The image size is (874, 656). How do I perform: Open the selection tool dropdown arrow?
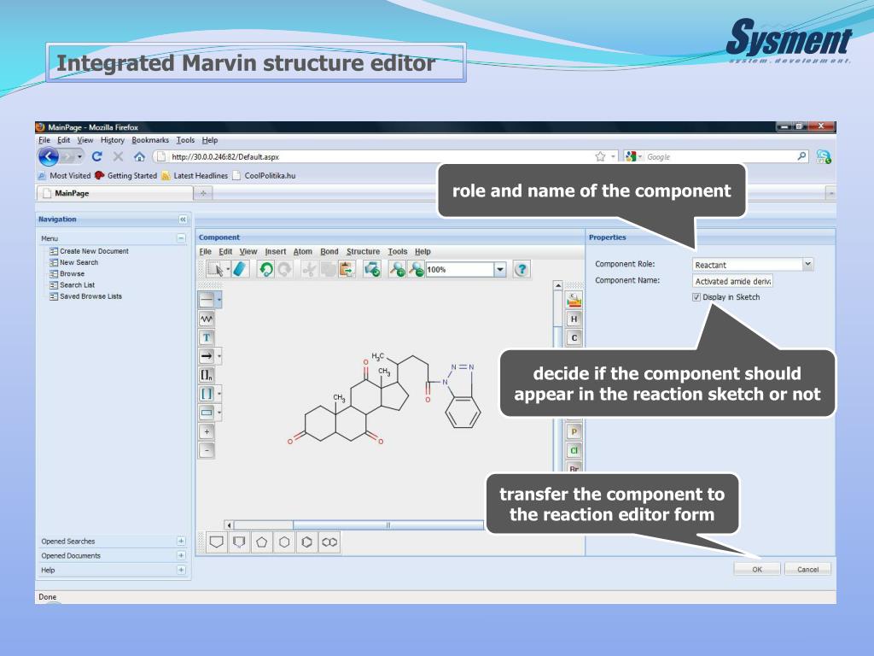[x=227, y=270]
